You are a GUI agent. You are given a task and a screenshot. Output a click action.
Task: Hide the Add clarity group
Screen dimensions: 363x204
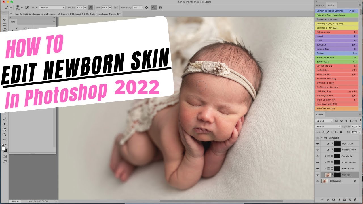pos(318,156)
